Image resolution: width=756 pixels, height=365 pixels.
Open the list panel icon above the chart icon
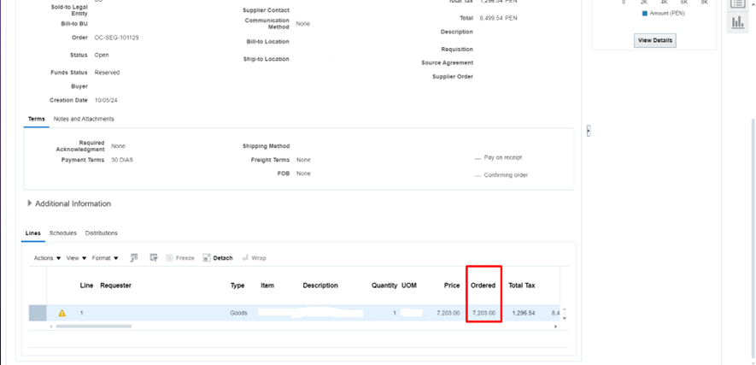click(737, 3)
